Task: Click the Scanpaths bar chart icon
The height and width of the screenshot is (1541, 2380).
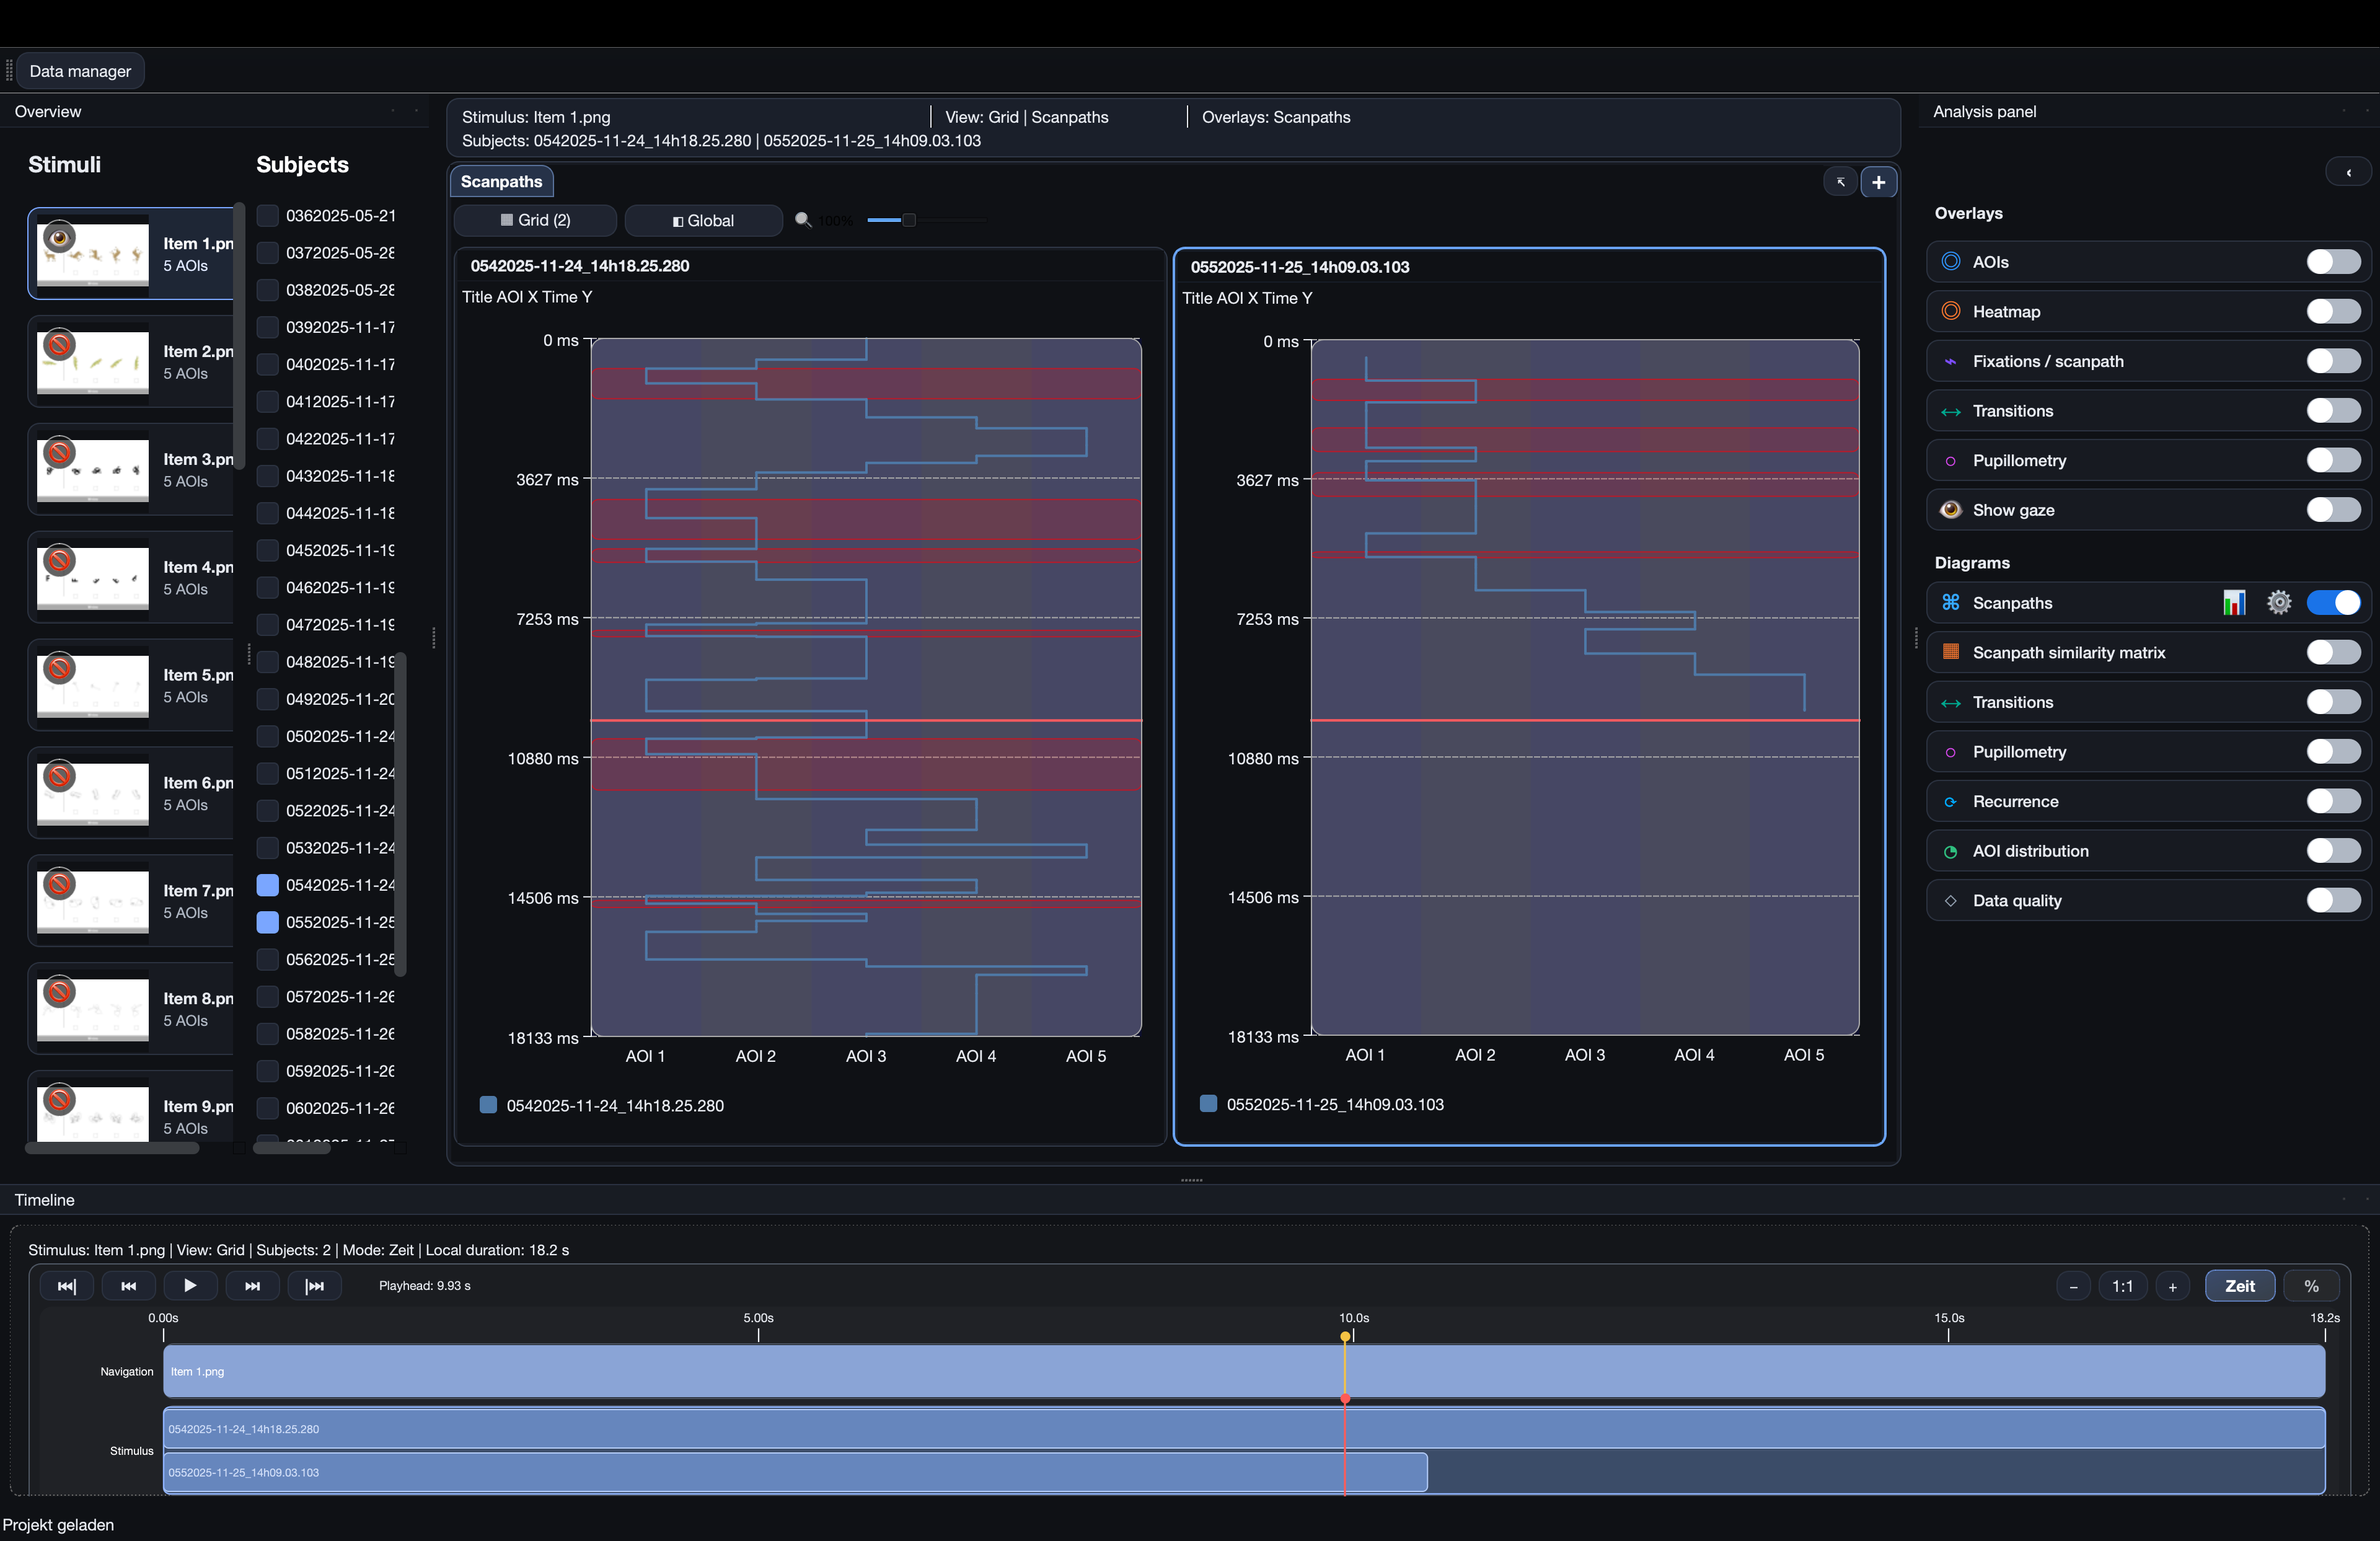Action: pos(2234,602)
